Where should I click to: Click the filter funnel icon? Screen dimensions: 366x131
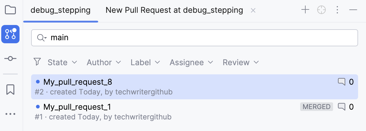click(x=37, y=62)
